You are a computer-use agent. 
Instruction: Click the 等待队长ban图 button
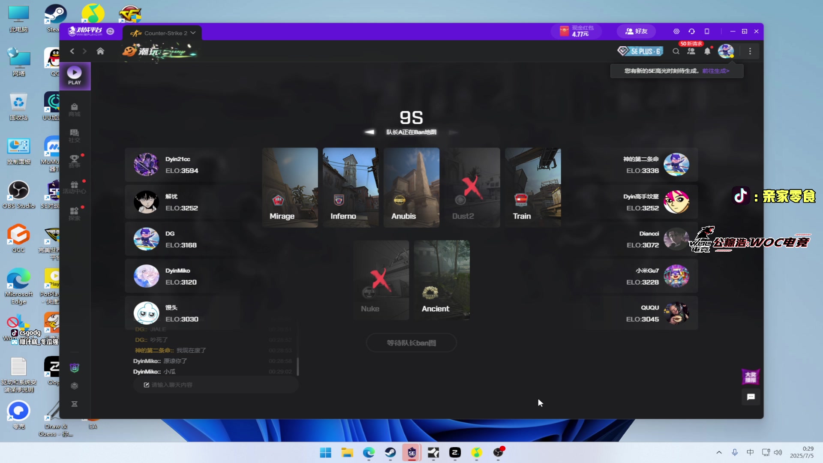click(x=411, y=343)
